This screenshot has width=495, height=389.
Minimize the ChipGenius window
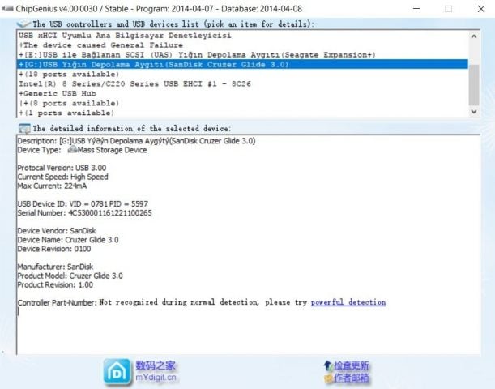[x=416, y=9]
